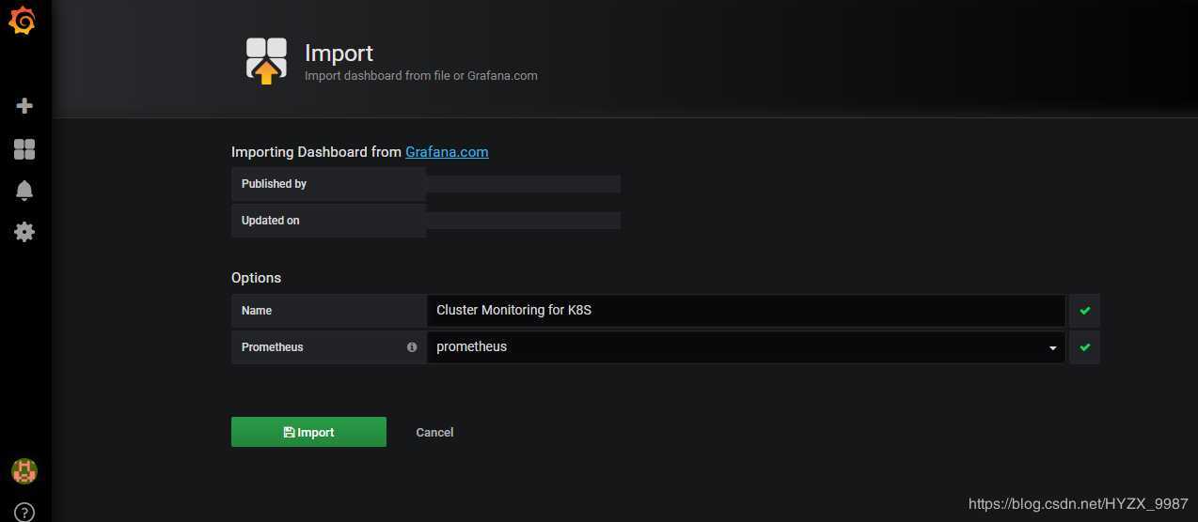The height and width of the screenshot is (522, 1198).
Task: Click the 'Import dashboard from file or Grafana.com' subtitle
Action: point(421,76)
